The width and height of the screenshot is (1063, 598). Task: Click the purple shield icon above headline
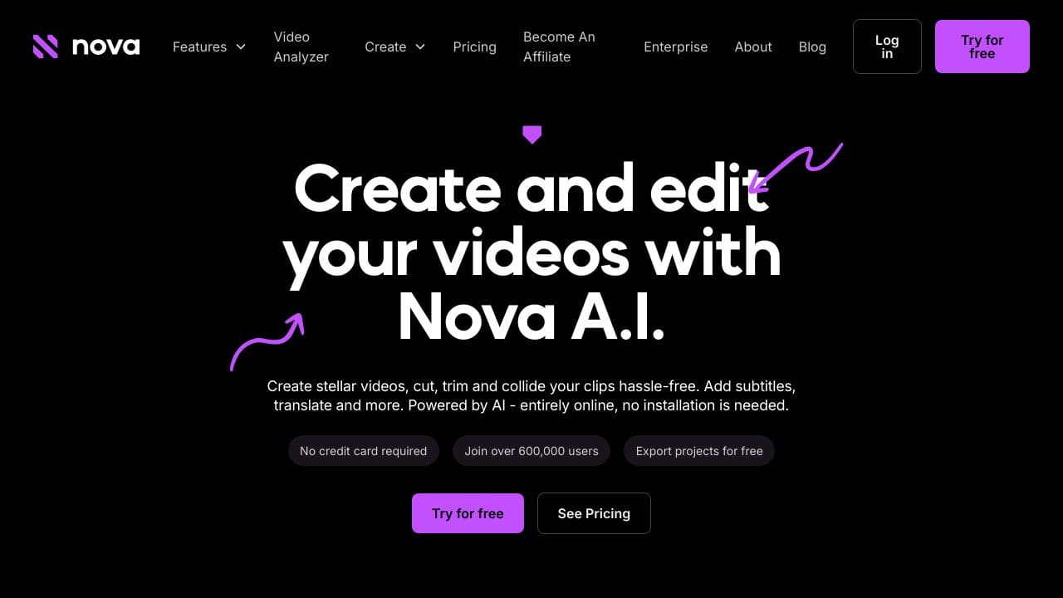click(x=532, y=135)
